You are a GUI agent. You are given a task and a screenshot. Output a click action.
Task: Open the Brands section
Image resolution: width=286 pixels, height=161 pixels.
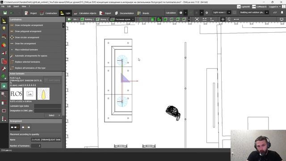tap(143, 13)
